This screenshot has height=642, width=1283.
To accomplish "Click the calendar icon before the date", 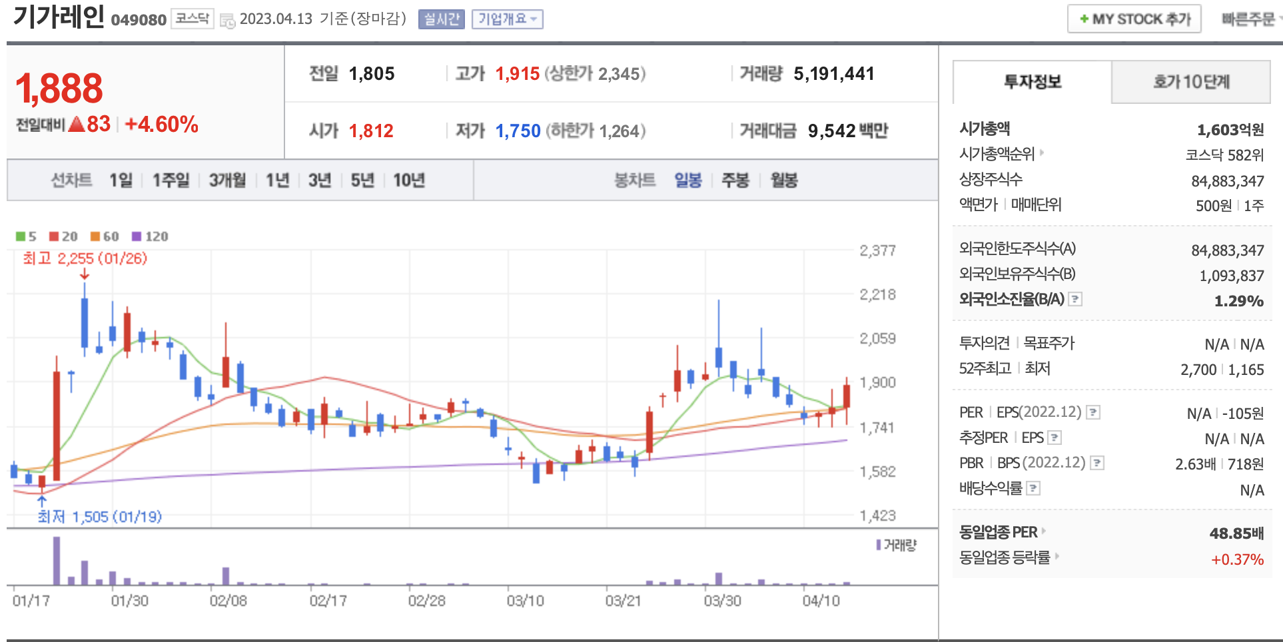I will pos(227,20).
